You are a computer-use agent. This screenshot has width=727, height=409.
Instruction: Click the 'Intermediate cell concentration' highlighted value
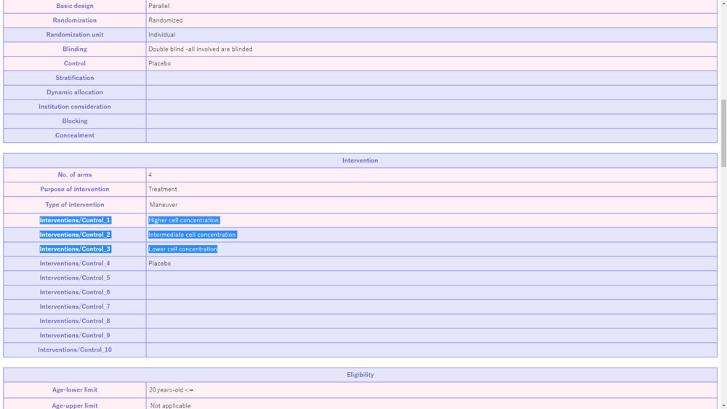click(x=192, y=235)
